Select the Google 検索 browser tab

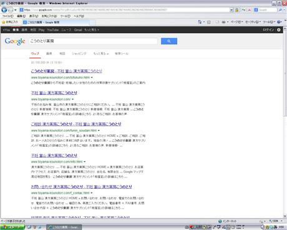(56, 22)
